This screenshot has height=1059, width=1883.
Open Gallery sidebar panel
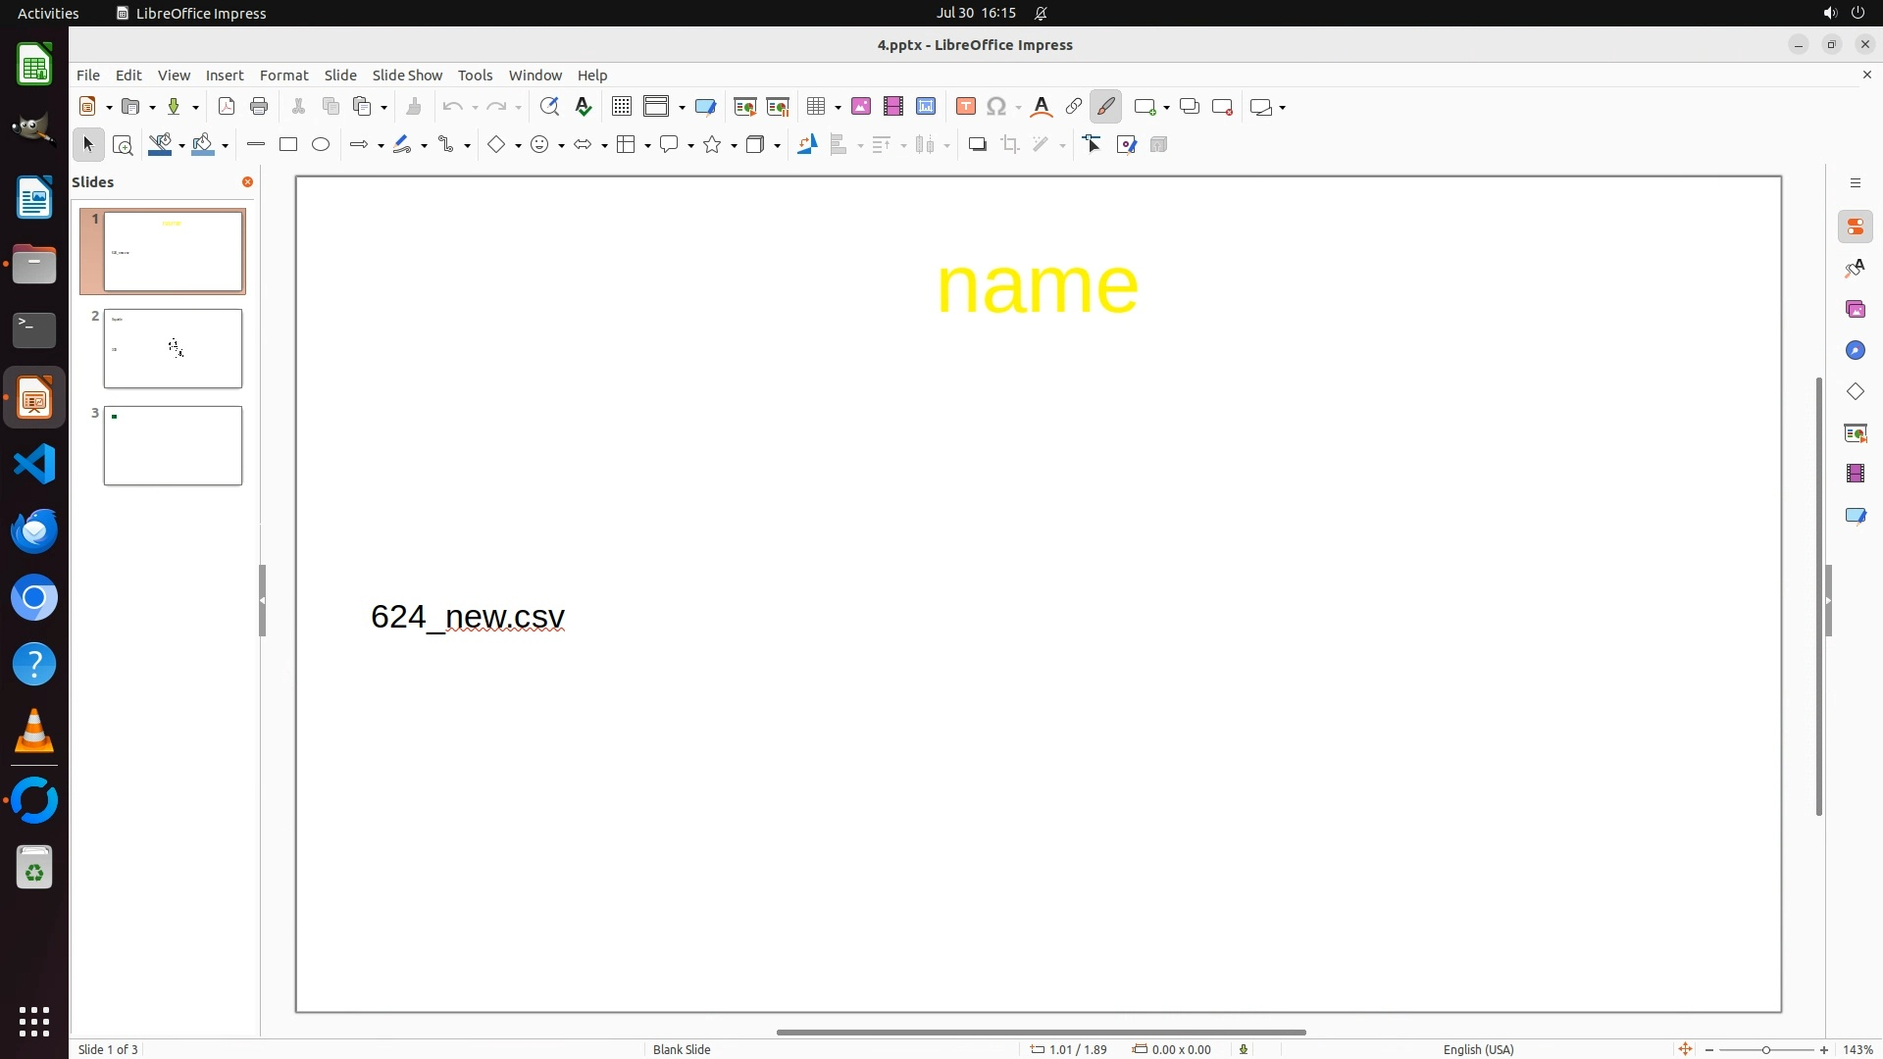tap(1856, 310)
